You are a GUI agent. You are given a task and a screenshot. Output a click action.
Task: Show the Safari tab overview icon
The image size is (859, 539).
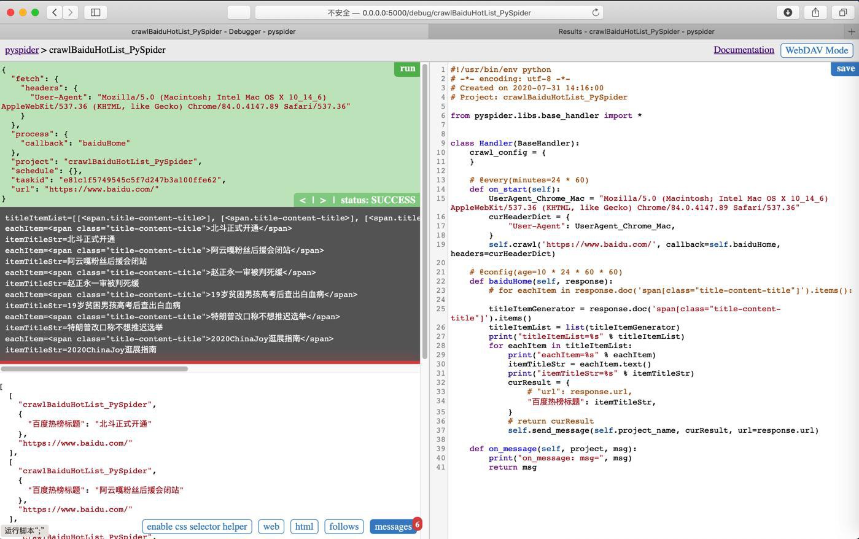(843, 12)
